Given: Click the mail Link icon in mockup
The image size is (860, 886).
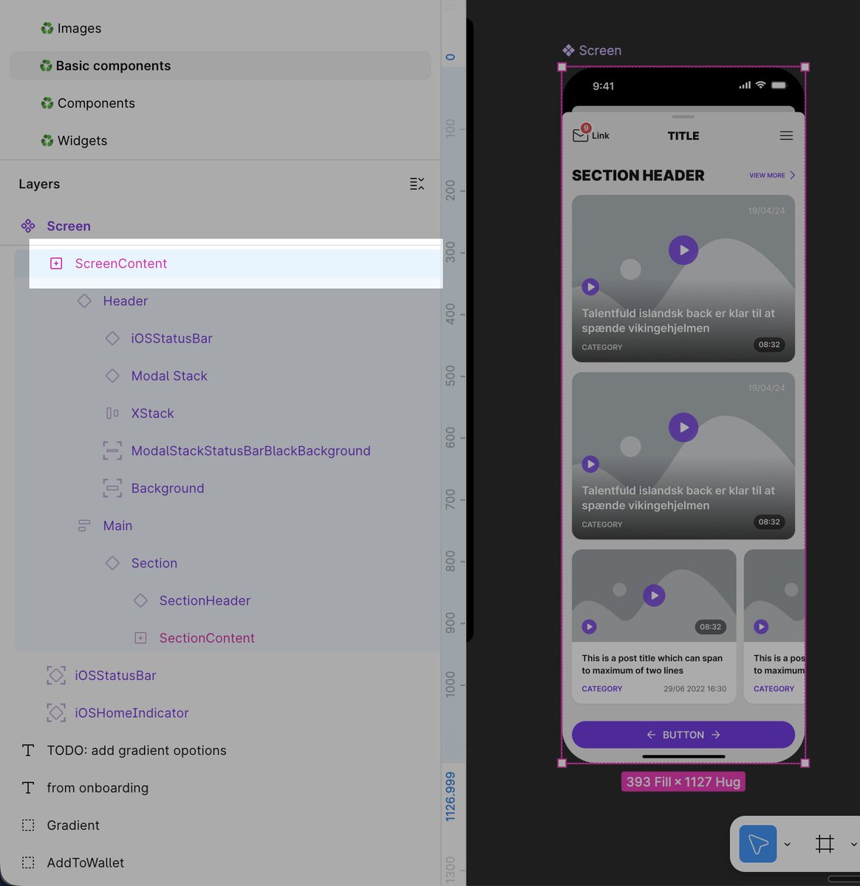Looking at the screenshot, I should click(x=581, y=134).
